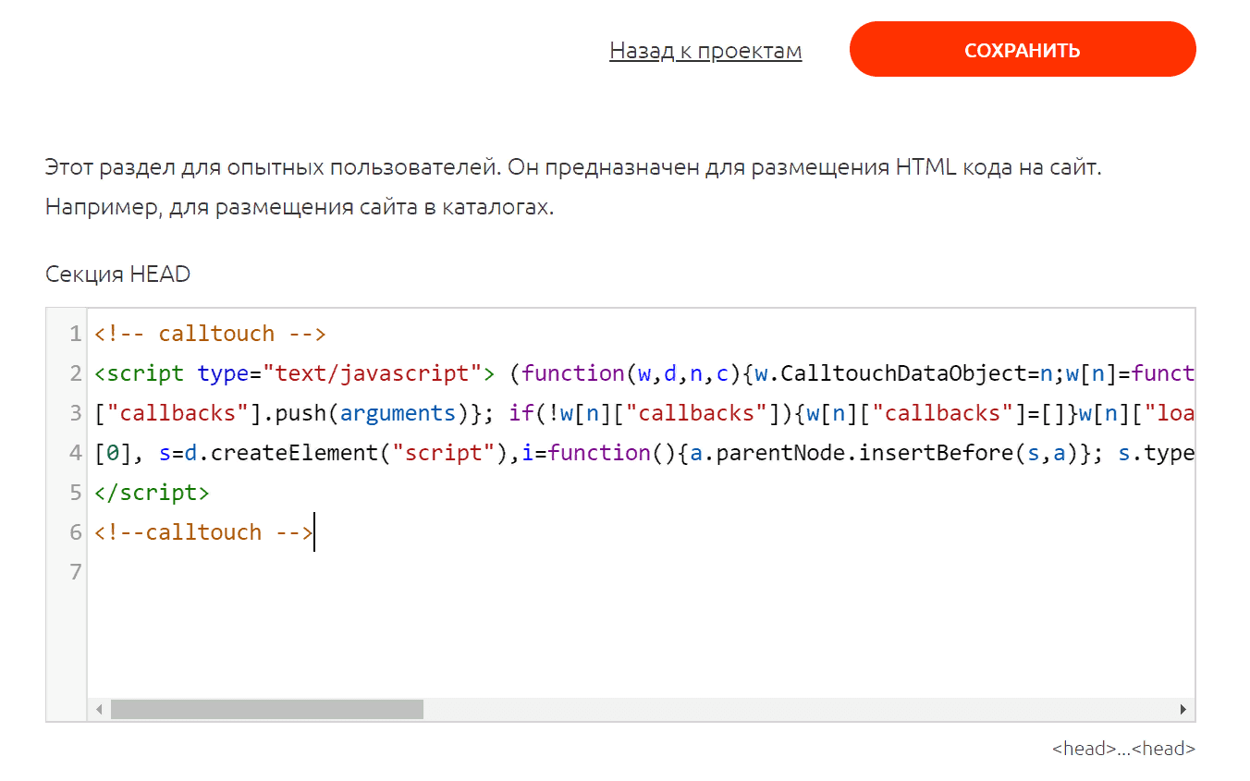Viewport: 1250px width, 781px height.
Task: Click the left arrow of horizontal scrollbar
Action: tap(99, 710)
